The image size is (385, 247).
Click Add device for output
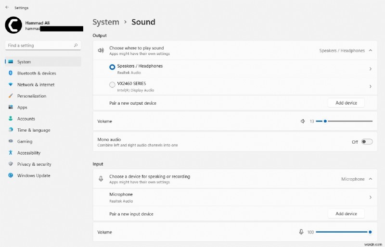click(x=346, y=103)
